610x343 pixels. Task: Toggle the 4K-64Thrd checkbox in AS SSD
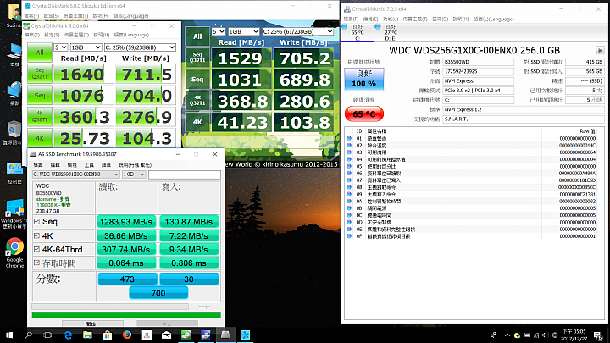pos(37,249)
